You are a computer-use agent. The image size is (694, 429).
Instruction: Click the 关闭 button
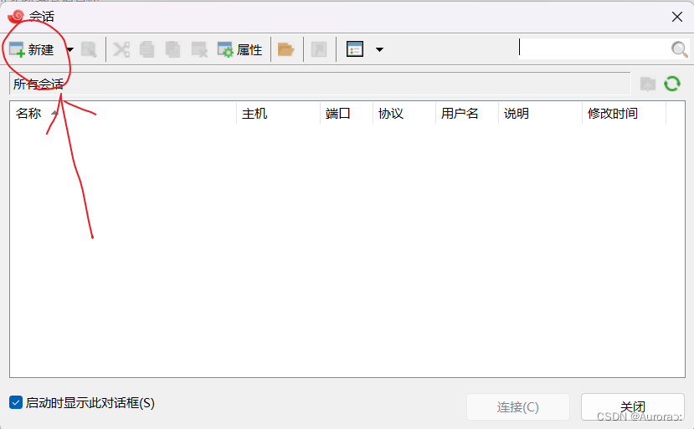633,407
